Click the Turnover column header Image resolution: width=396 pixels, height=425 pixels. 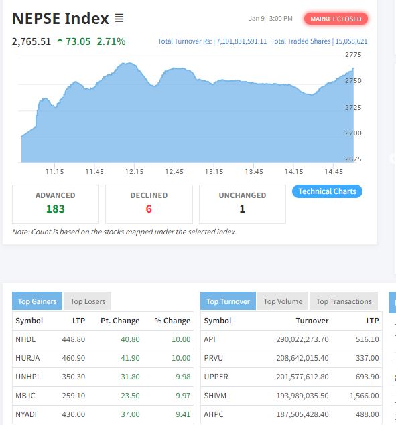(x=312, y=321)
